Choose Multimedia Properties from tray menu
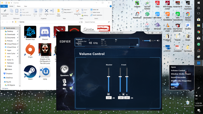Viewport: 203px width, 114px height. [181, 81]
